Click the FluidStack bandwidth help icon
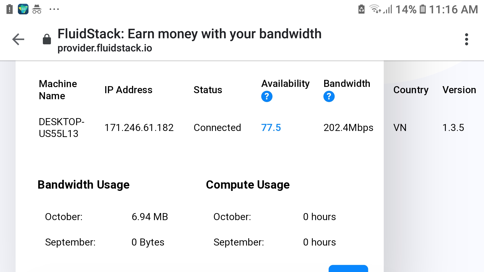 (x=328, y=96)
